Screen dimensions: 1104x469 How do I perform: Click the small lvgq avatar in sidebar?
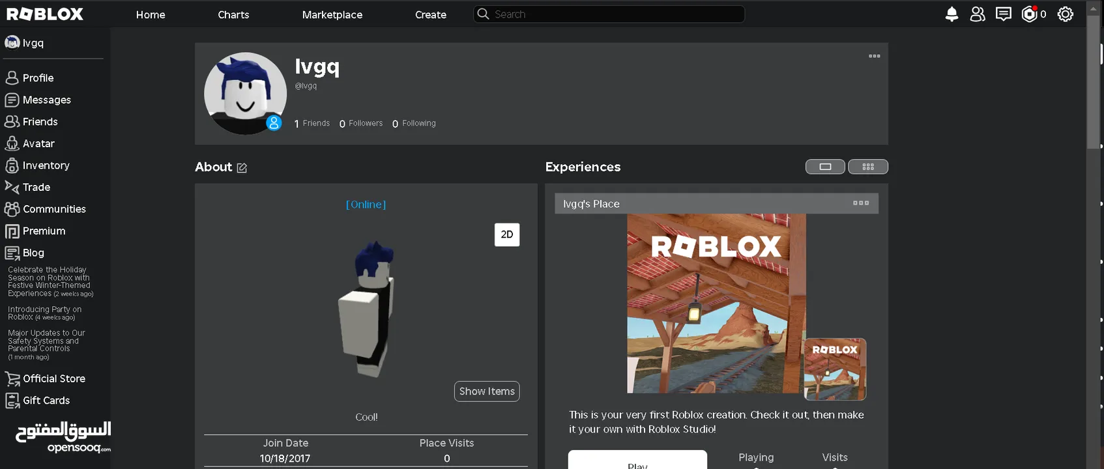tap(12, 42)
